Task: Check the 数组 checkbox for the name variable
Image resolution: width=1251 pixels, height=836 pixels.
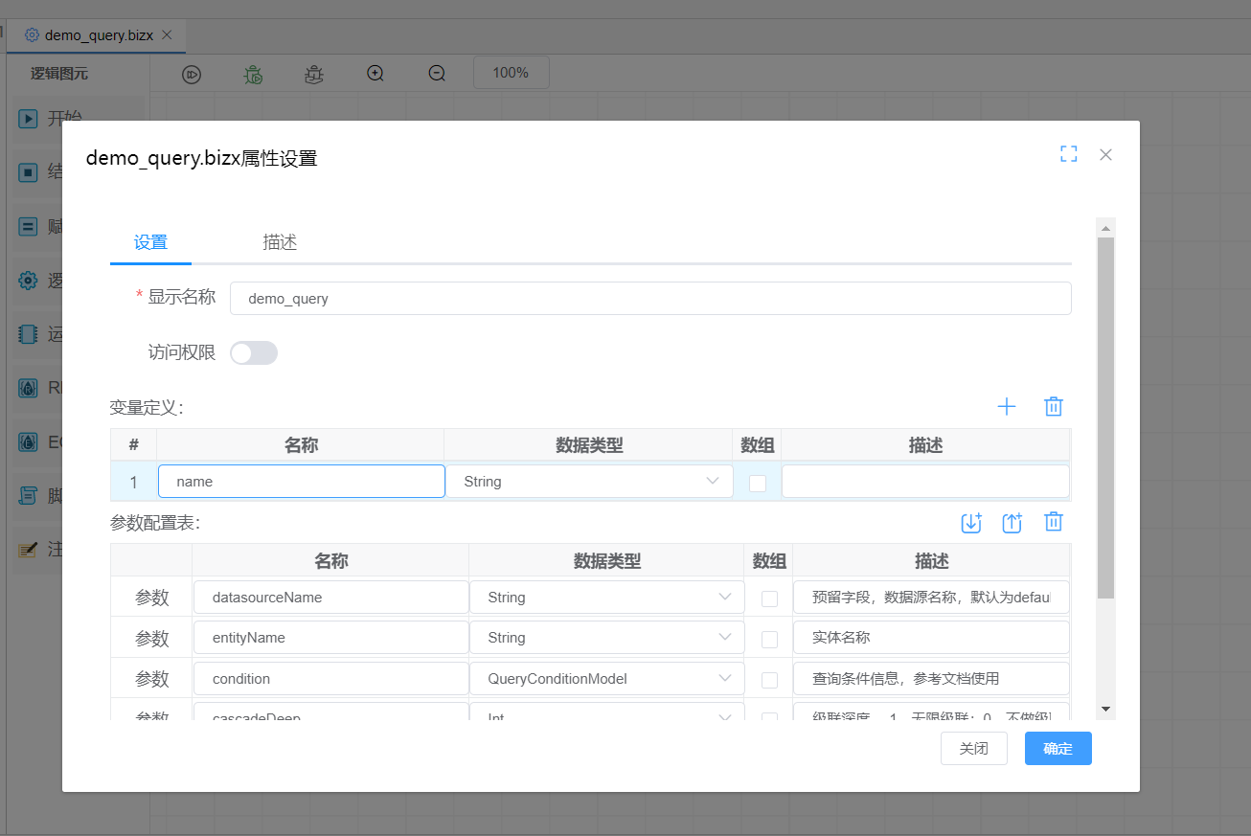Action: (757, 482)
